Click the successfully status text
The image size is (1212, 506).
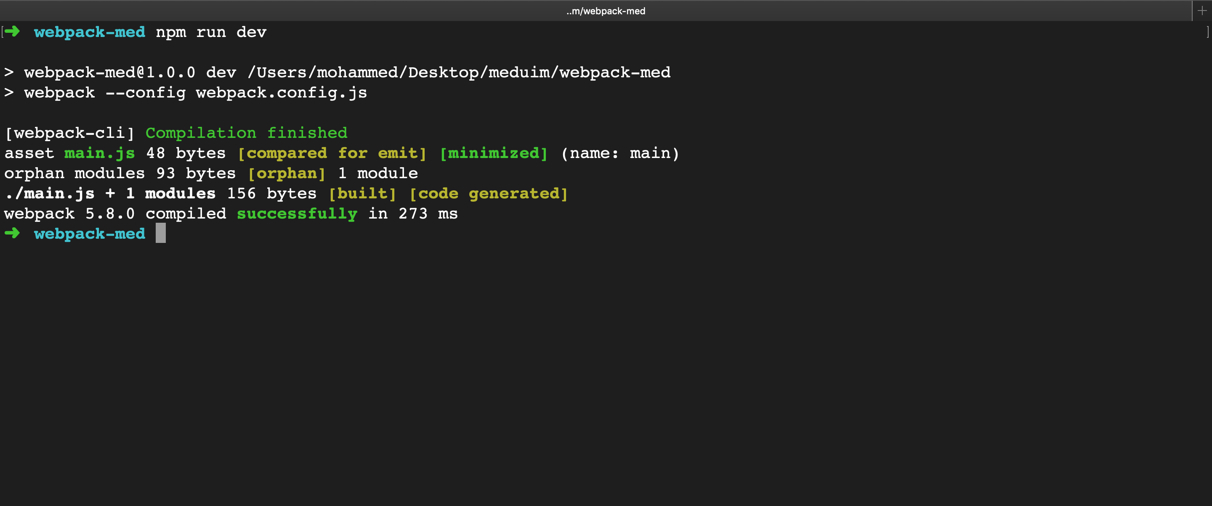297,213
